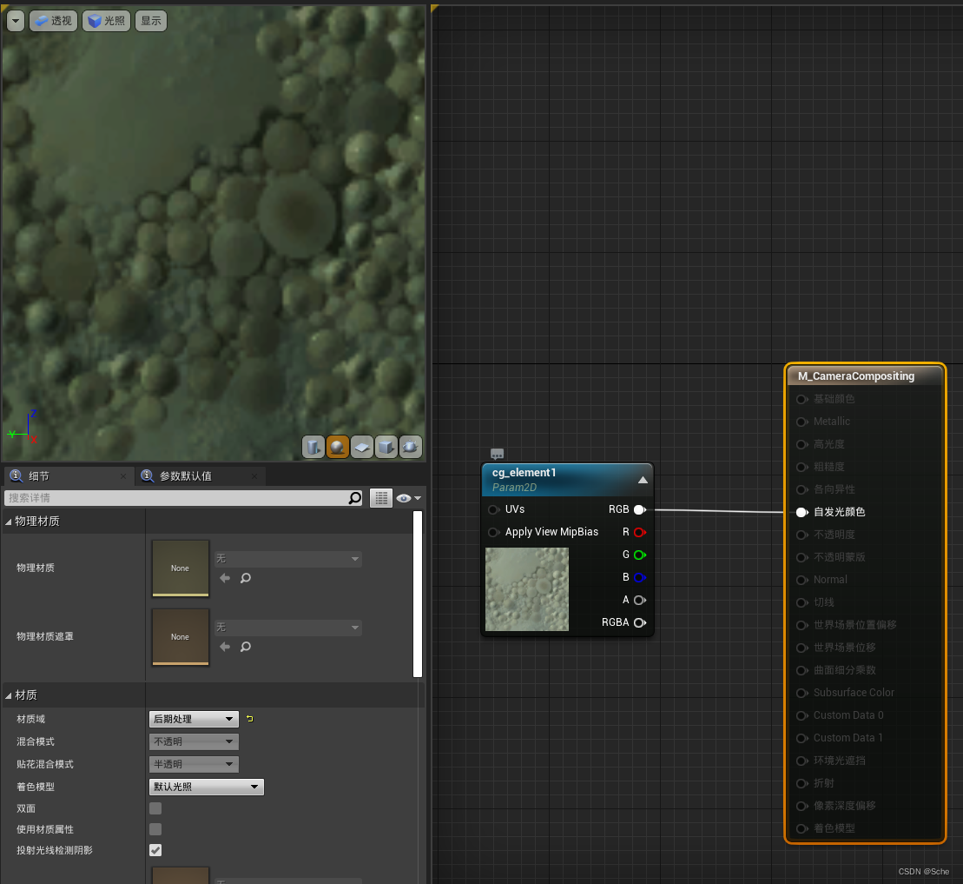Click the texture thumbnail on cg_element1 node
Viewport: 963px width, 884px height.
tap(525, 589)
